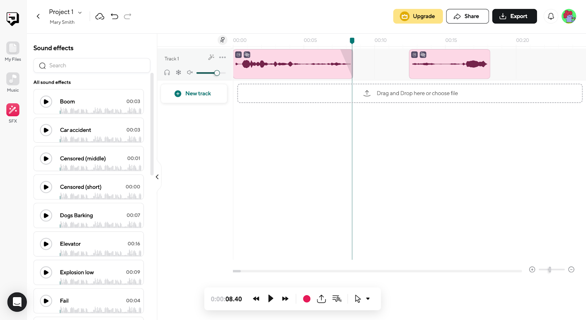
Task: Select the first audio clip on Track 1
Action: (x=293, y=64)
